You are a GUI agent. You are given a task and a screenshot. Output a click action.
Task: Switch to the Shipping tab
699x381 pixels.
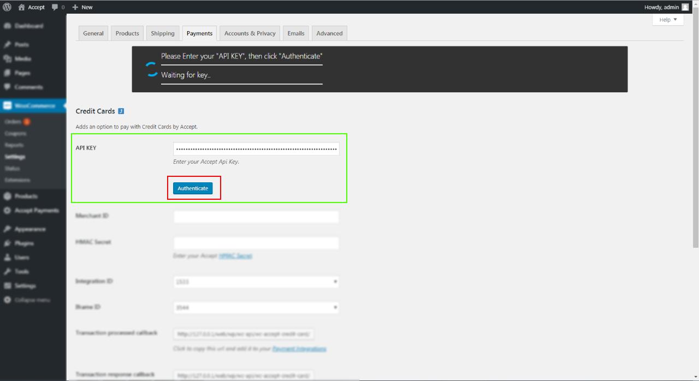click(x=163, y=33)
